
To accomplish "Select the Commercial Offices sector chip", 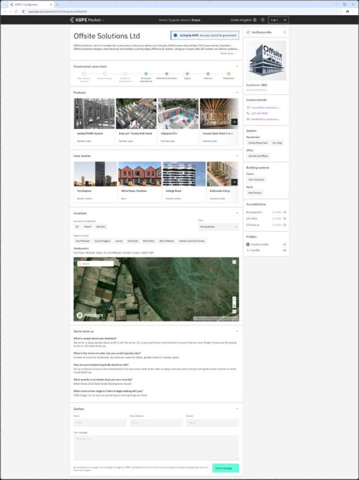I will click(258, 156).
